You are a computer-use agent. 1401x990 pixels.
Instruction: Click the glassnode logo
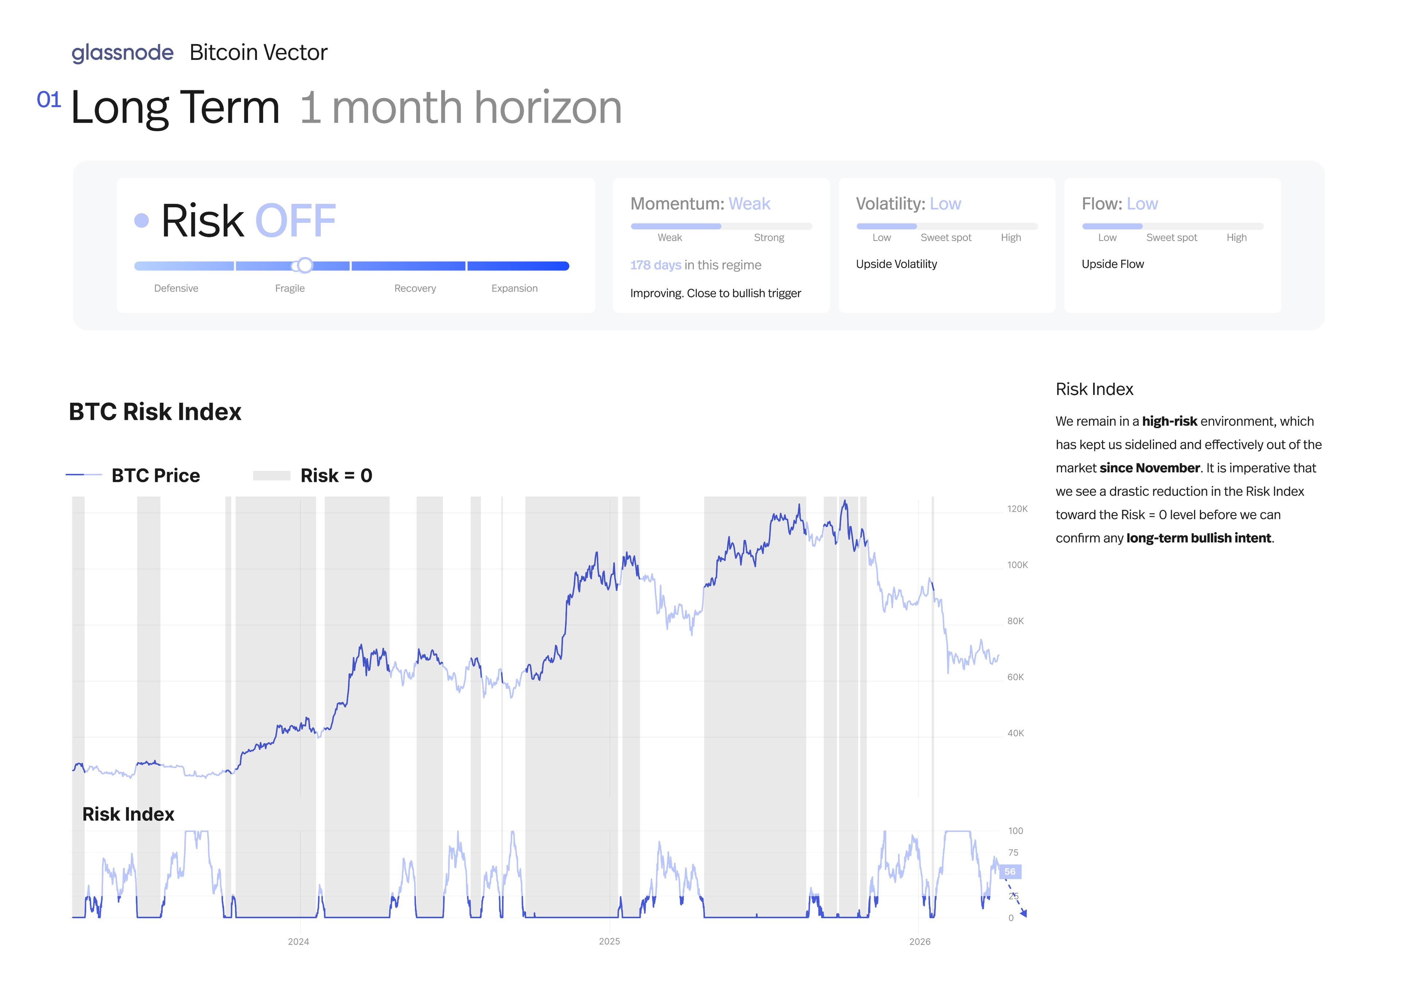pos(122,53)
